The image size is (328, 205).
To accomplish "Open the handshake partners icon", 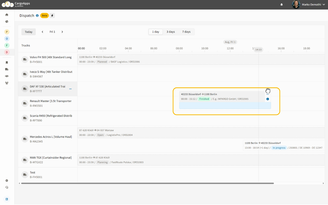I will click(7, 76).
